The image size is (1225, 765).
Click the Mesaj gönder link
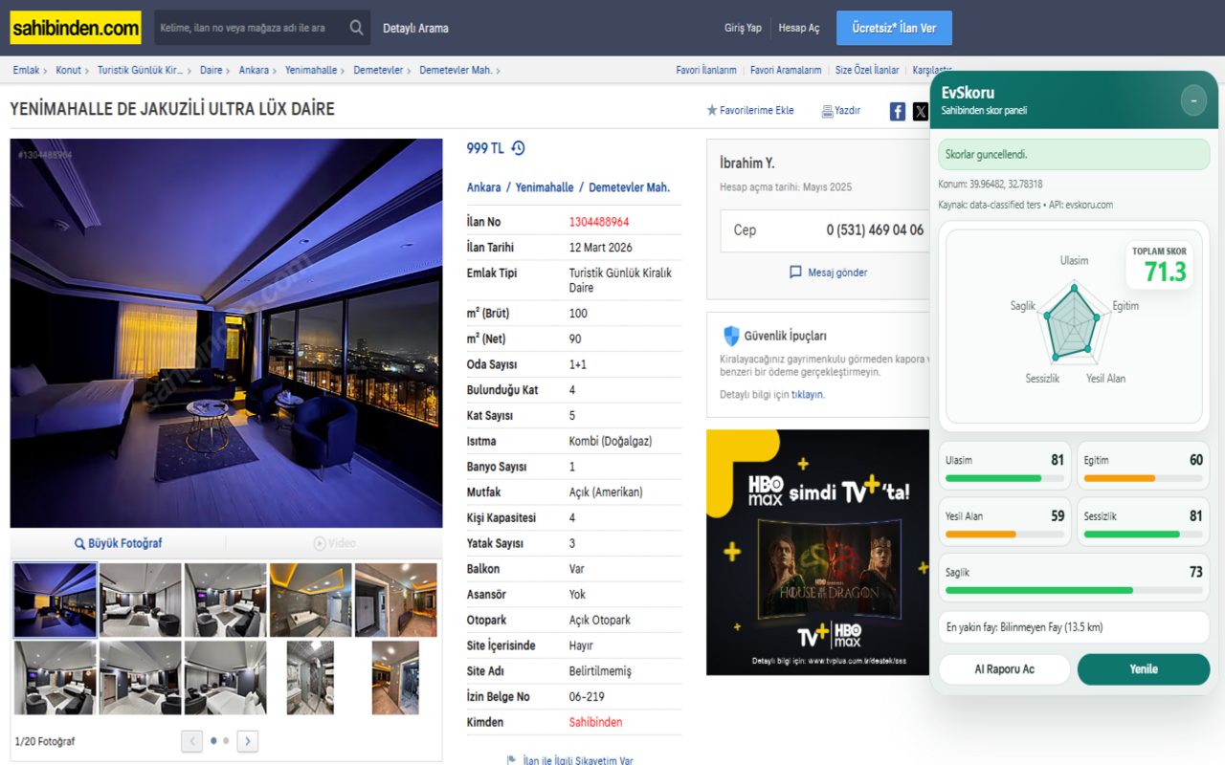pyautogui.click(x=837, y=273)
